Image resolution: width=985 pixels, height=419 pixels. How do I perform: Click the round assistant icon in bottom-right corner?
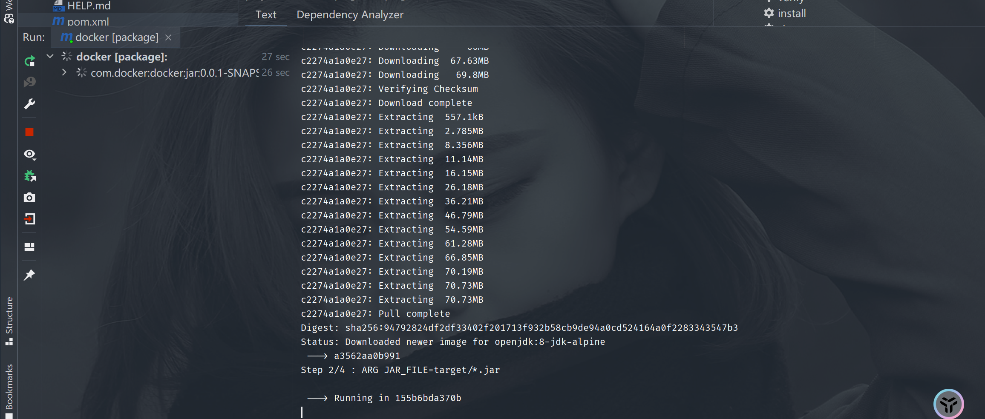pyautogui.click(x=948, y=404)
